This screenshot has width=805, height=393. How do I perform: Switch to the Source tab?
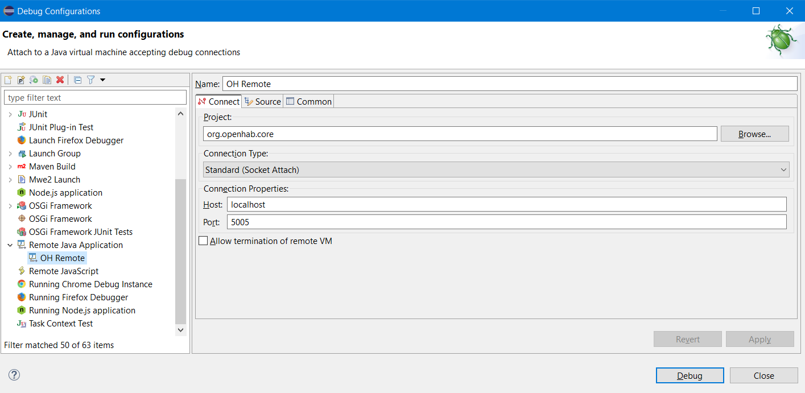[x=262, y=102]
